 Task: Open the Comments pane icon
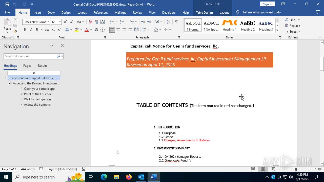point(318,12)
